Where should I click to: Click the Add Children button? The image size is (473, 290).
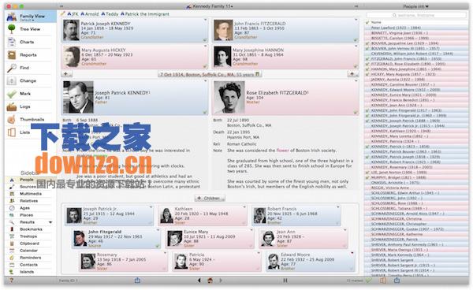210,198
